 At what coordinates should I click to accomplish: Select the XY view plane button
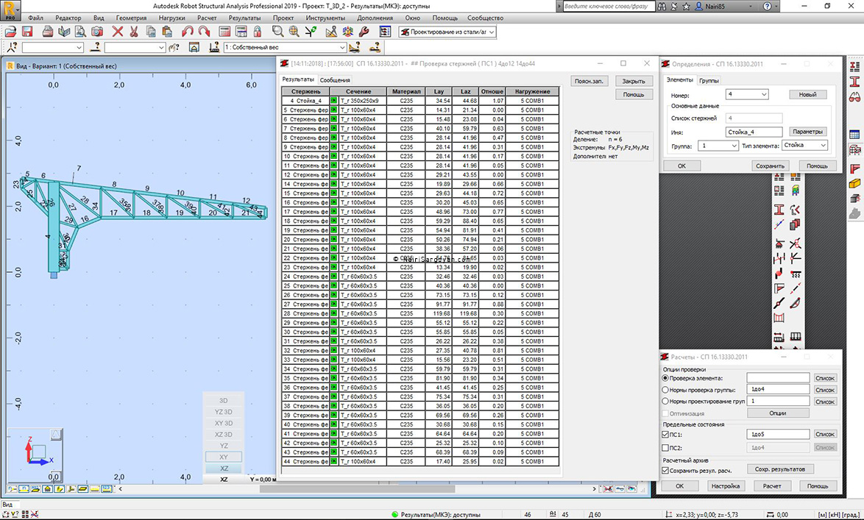pos(224,457)
